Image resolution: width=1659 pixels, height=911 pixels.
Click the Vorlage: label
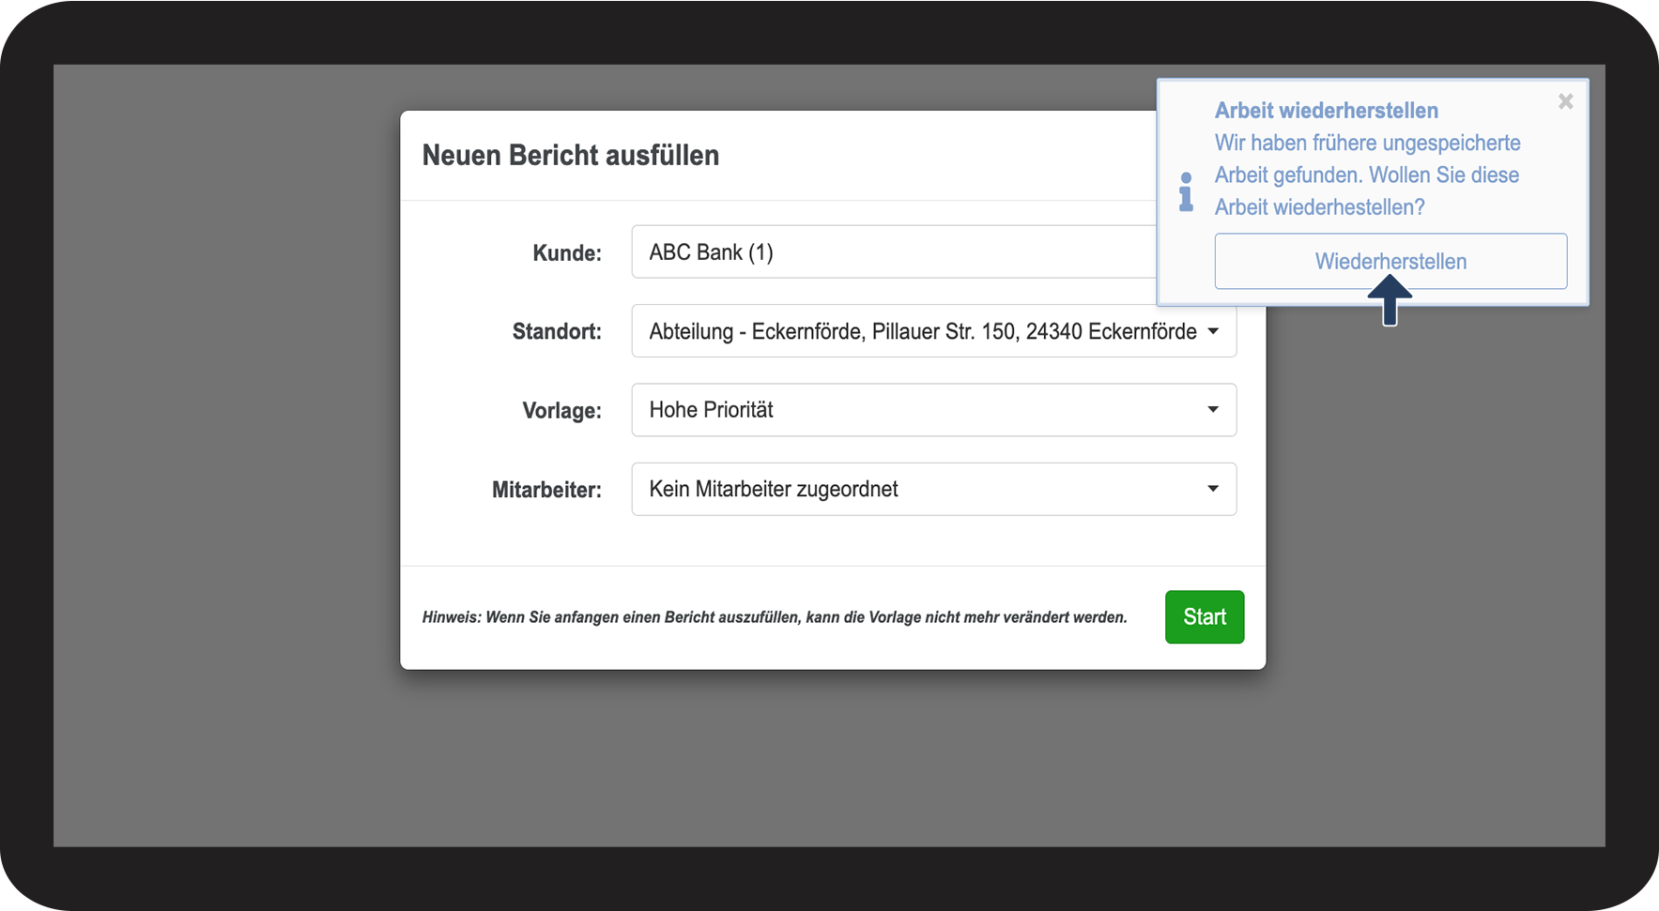561,411
